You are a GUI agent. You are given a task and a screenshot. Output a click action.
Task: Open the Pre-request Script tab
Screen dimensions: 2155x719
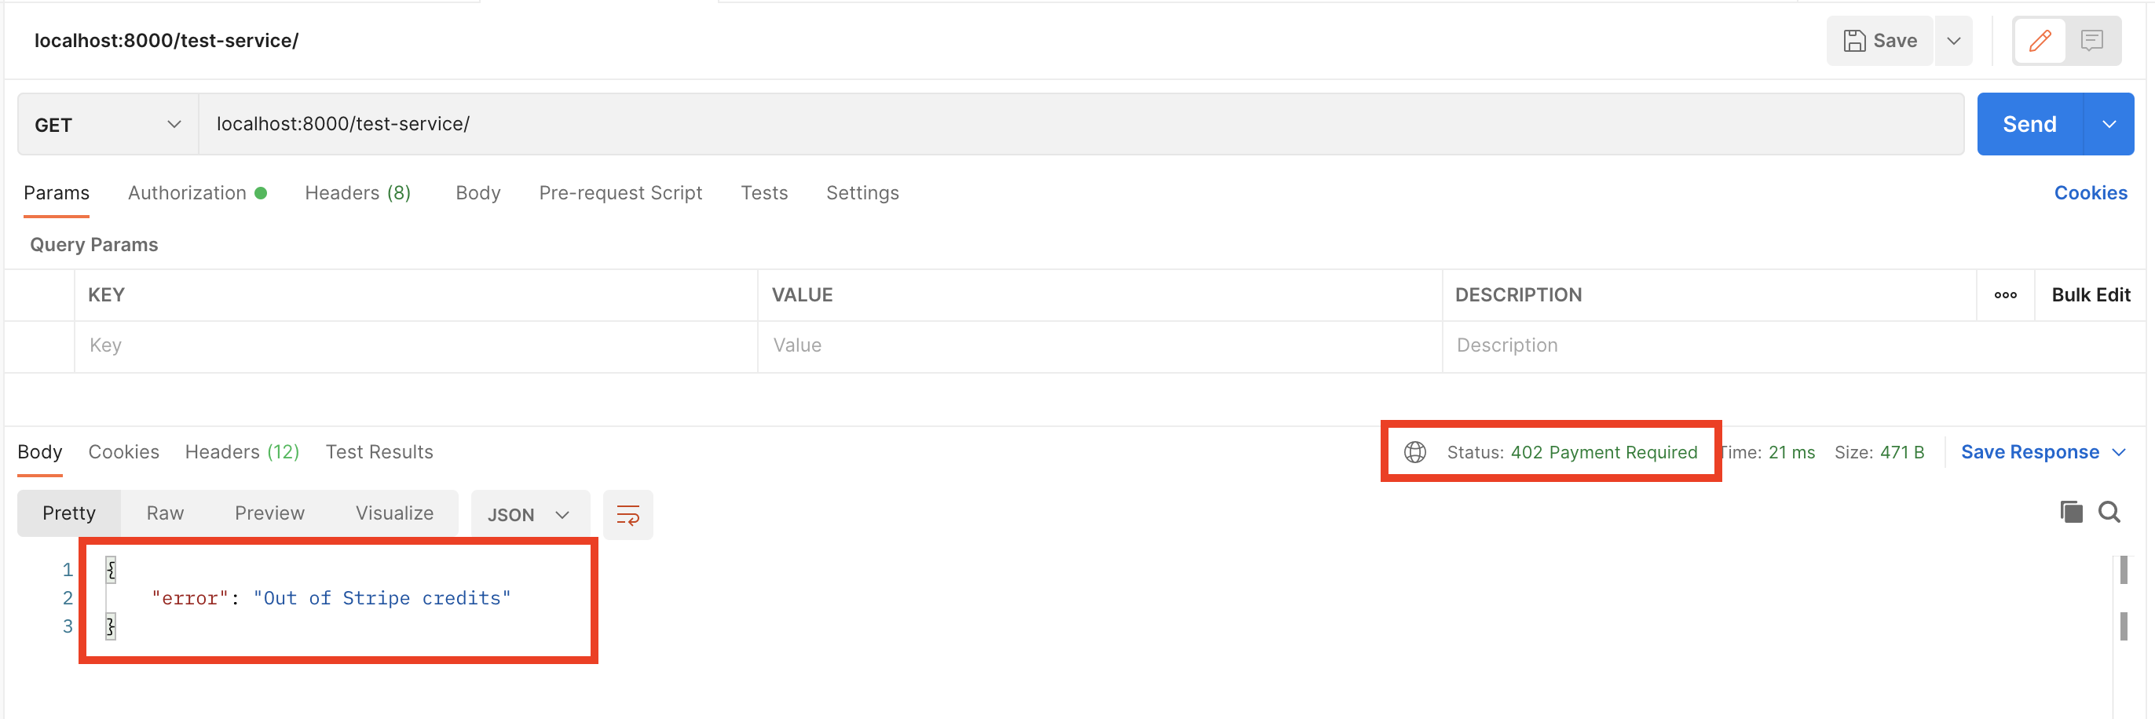pyautogui.click(x=620, y=193)
